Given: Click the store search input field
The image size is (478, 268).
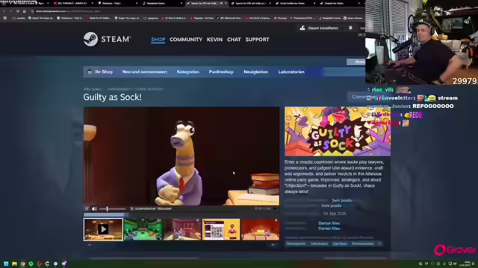Looking at the screenshot, I should pyautogui.click(x=344, y=72).
